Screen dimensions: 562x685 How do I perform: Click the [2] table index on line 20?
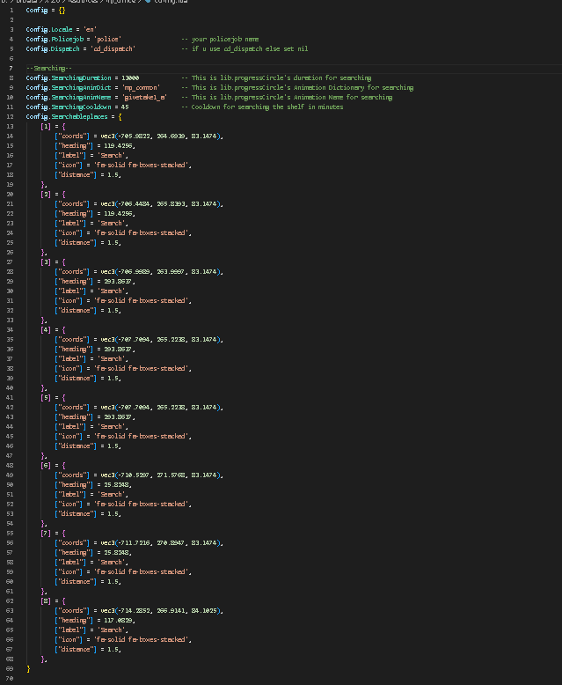46,194
